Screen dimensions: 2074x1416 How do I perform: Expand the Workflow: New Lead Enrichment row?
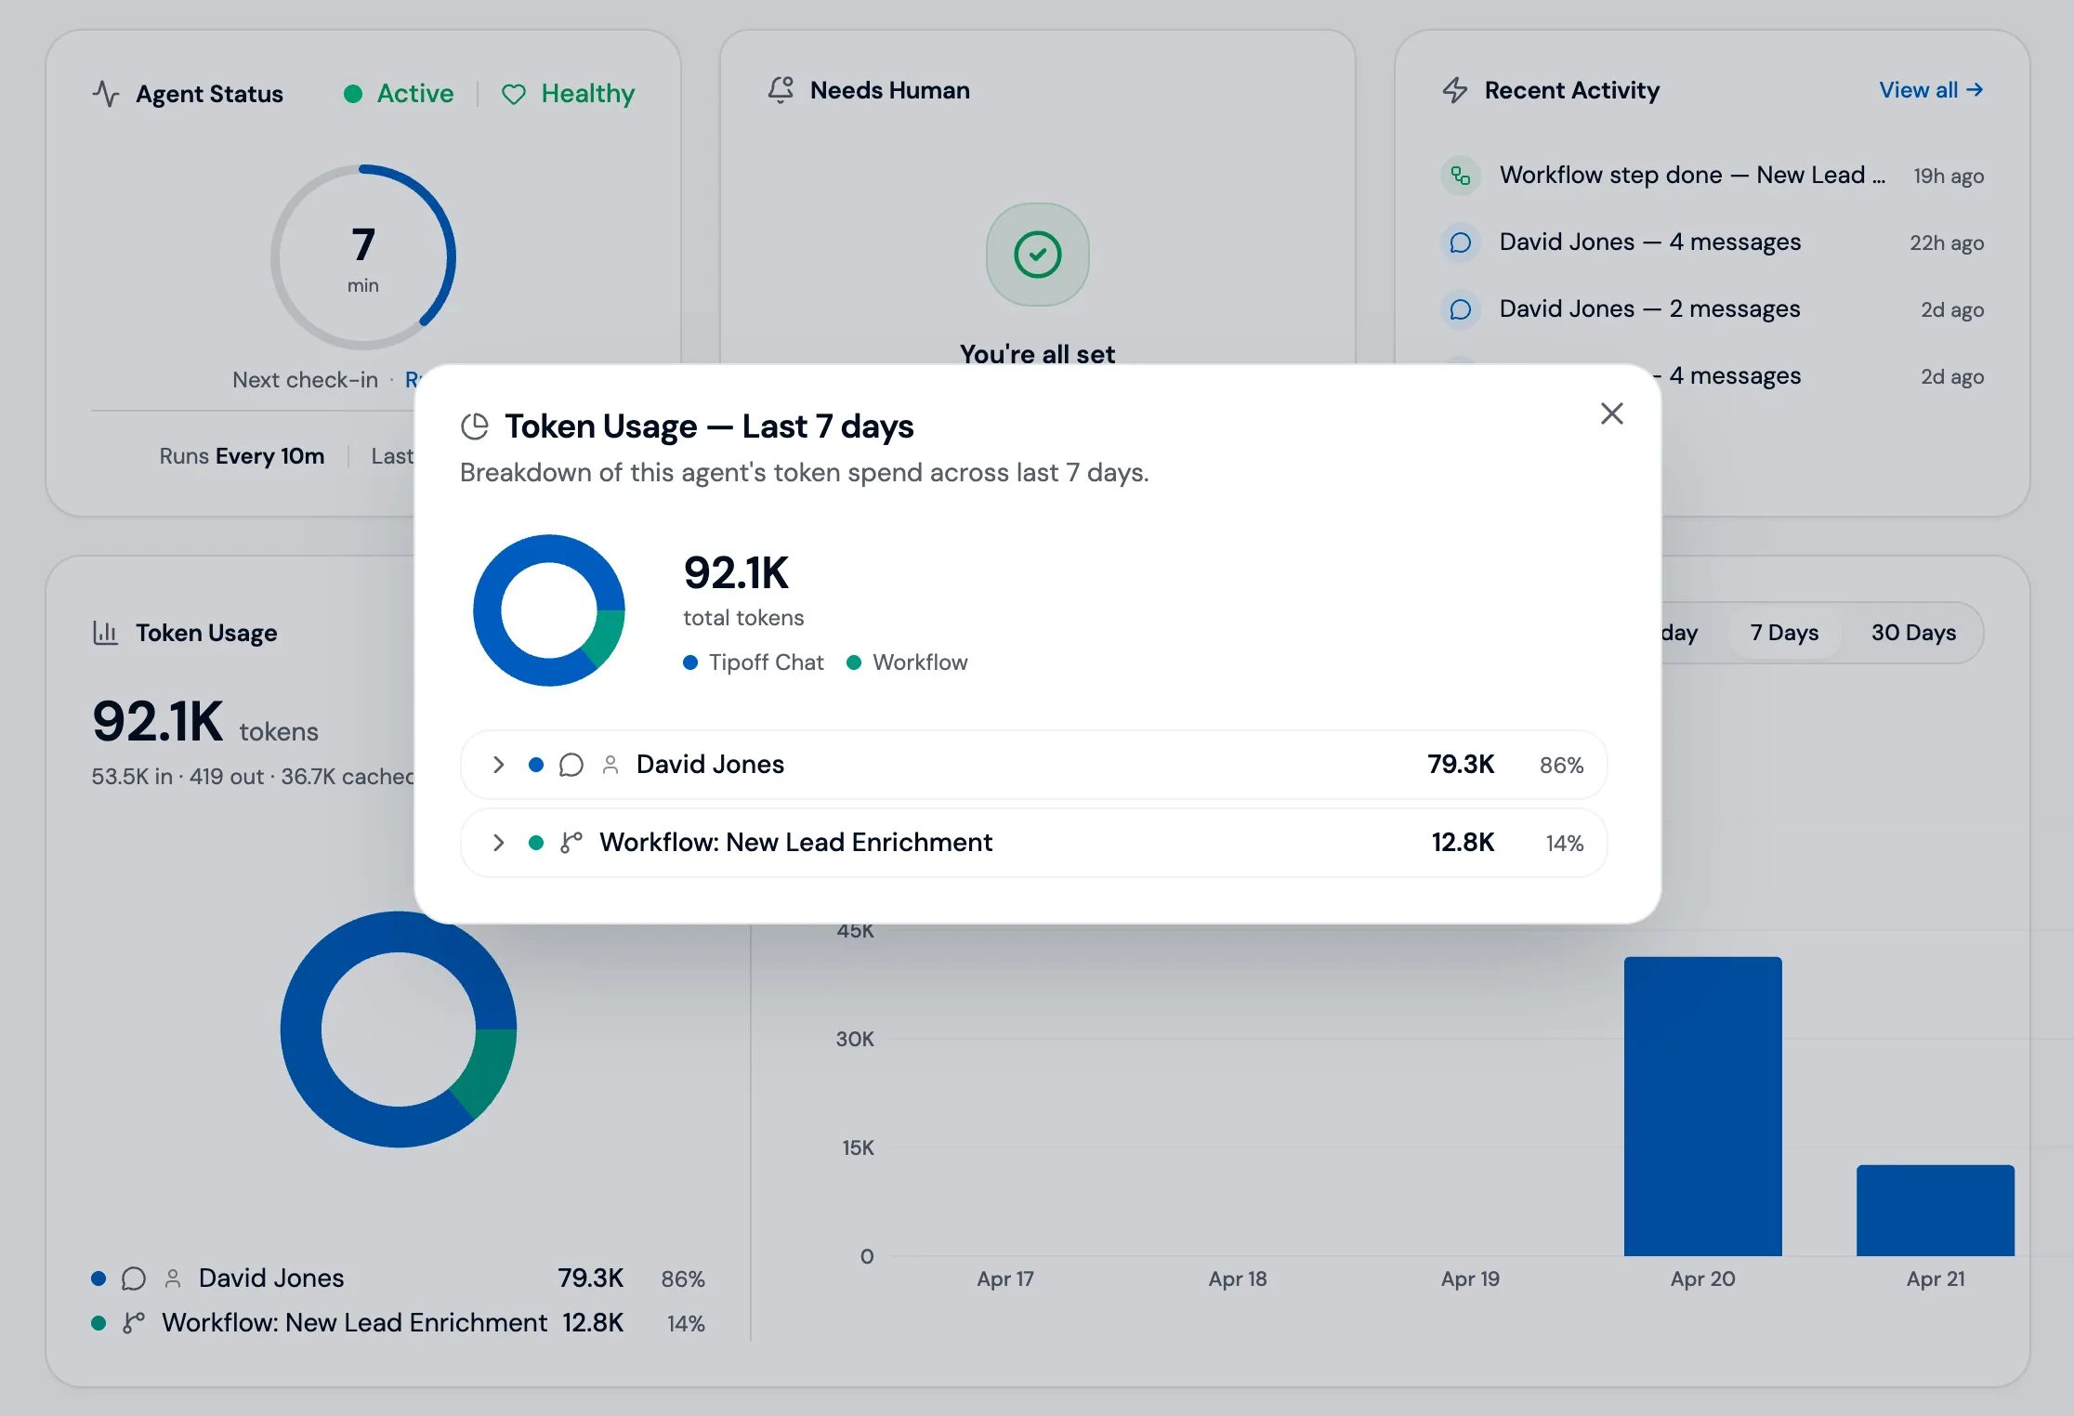point(499,843)
